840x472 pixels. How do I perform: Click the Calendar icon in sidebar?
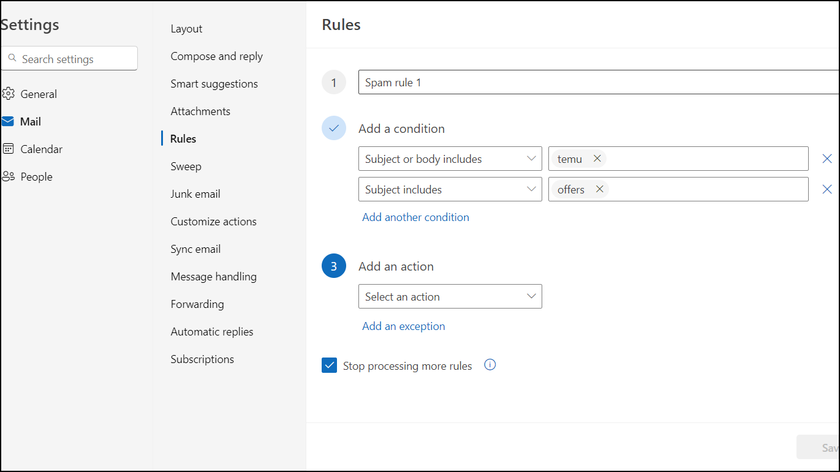point(8,149)
